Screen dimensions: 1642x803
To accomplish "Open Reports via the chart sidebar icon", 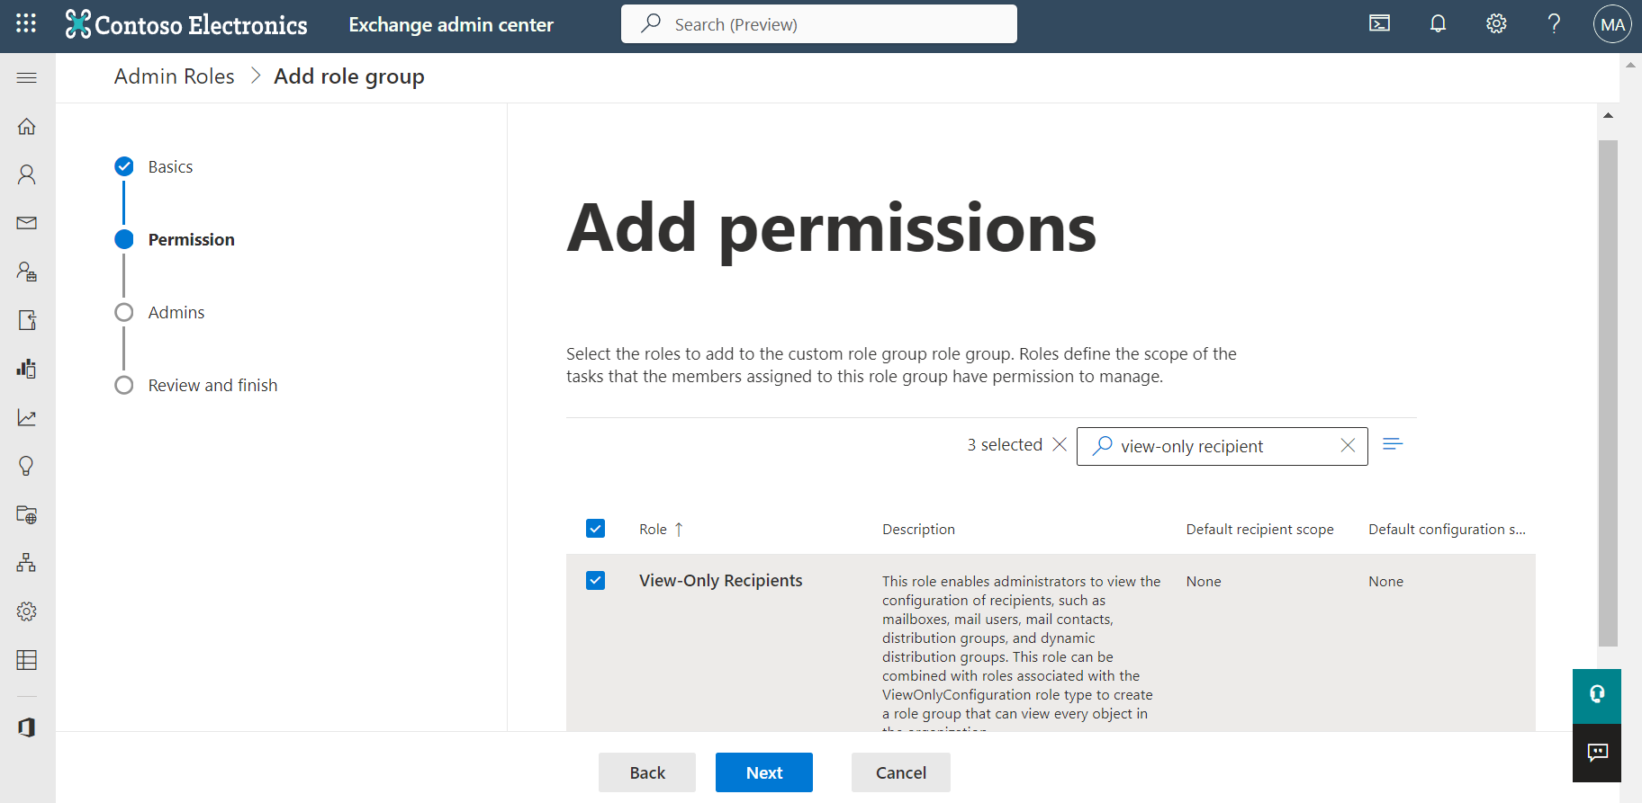I will click(26, 368).
